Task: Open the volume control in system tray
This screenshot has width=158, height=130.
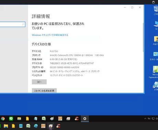Action: point(157,119)
